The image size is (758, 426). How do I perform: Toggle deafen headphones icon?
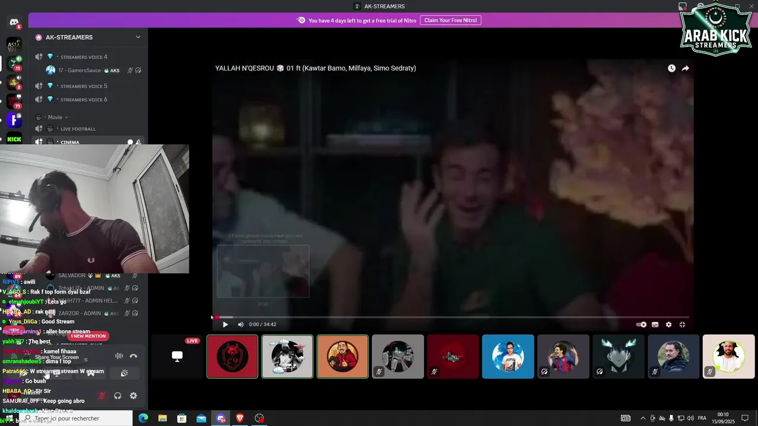point(117,396)
